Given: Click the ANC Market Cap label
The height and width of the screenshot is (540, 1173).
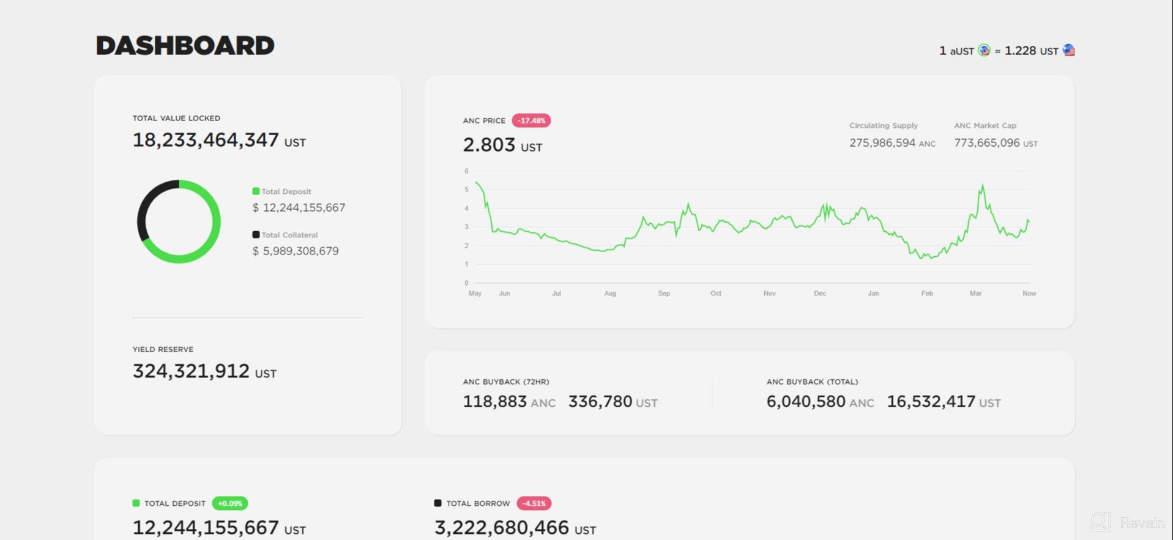Looking at the screenshot, I should tap(985, 125).
